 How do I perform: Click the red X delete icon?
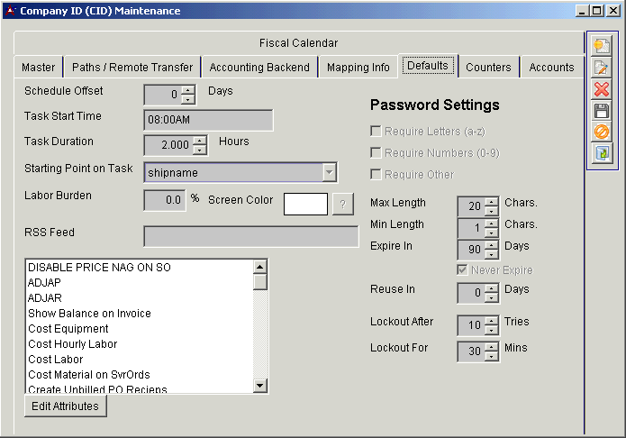(x=601, y=89)
